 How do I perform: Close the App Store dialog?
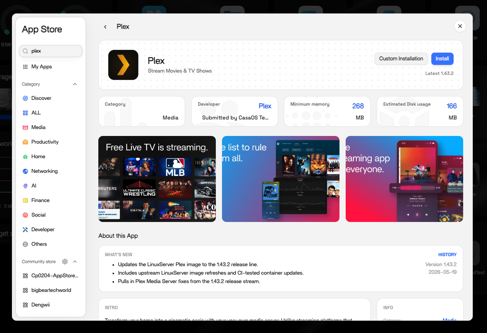[x=460, y=26]
